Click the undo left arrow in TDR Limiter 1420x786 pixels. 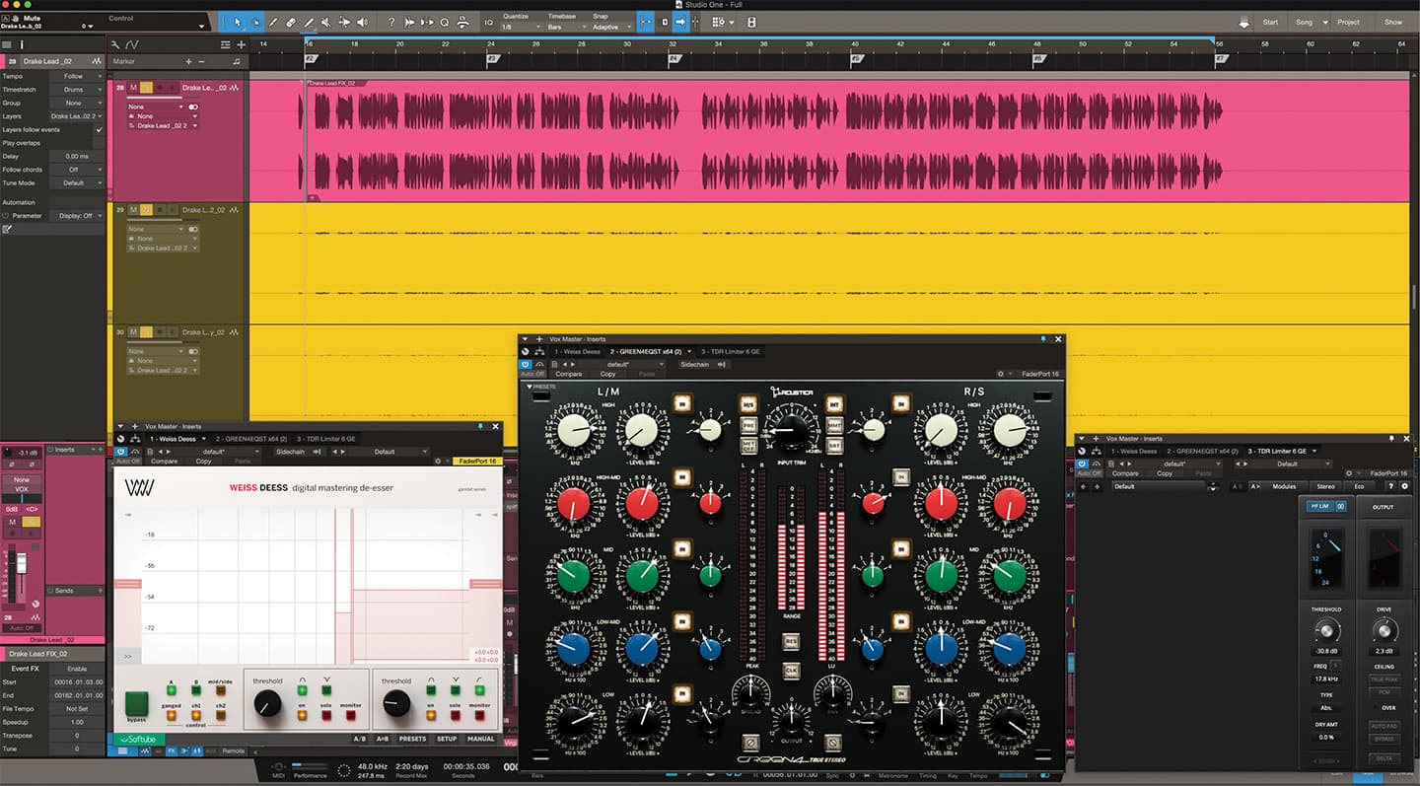1083,486
